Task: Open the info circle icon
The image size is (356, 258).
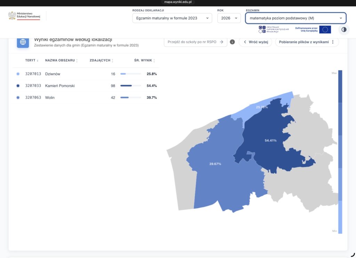Action: [232, 42]
